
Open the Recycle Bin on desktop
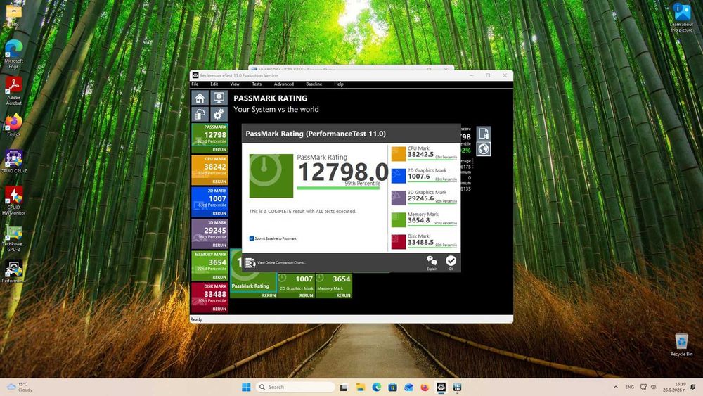681,345
